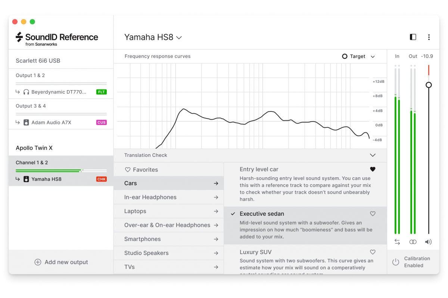The height and width of the screenshot is (298, 448).
Task: Favorite the Executive sedan profile
Action: click(373, 214)
